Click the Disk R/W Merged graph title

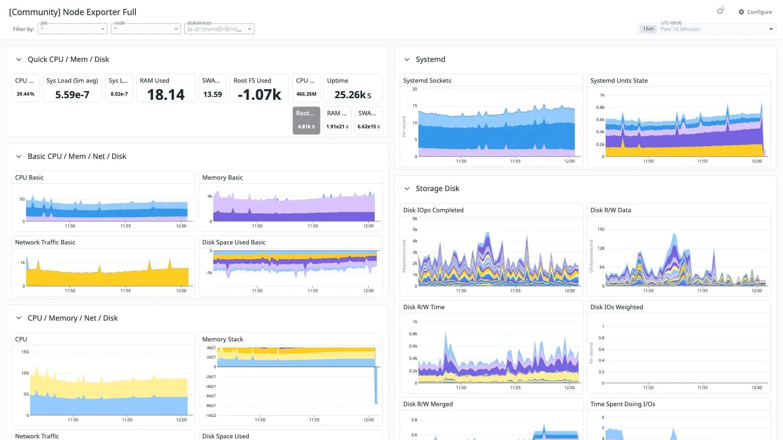(x=428, y=404)
